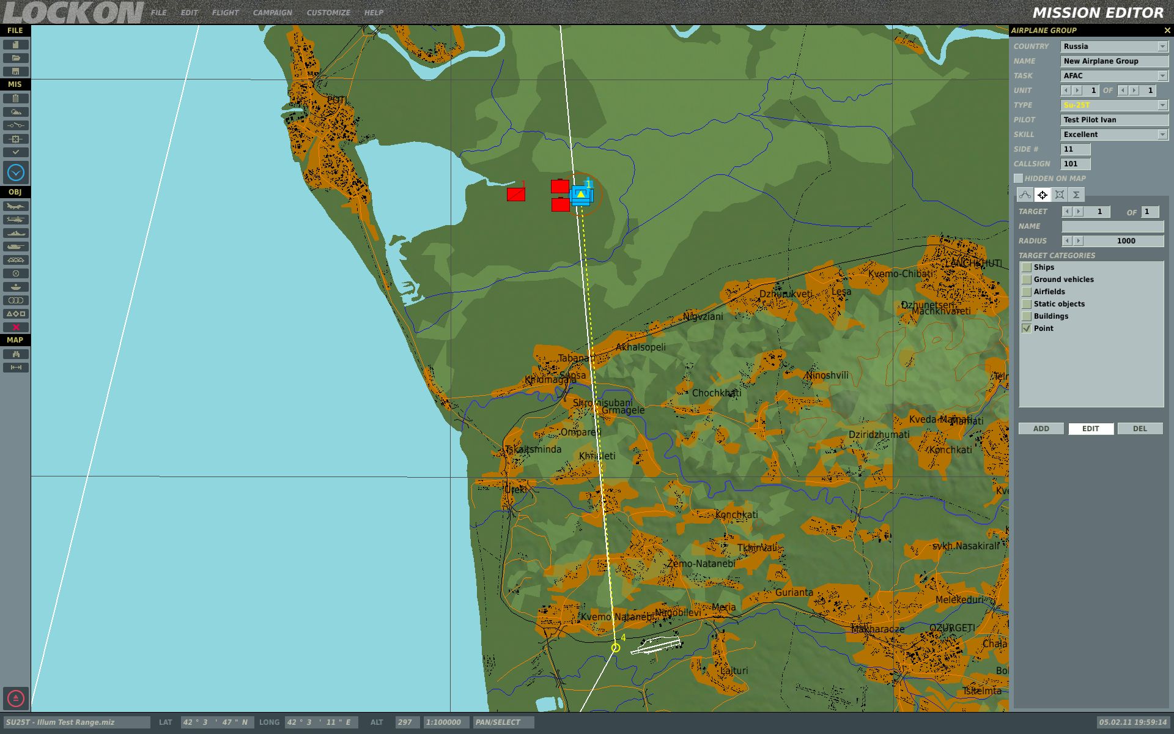Decrease the current Unit number
The height and width of the screenshot is (734, 1174).
pyautogui.click(x=1066, y=91)
